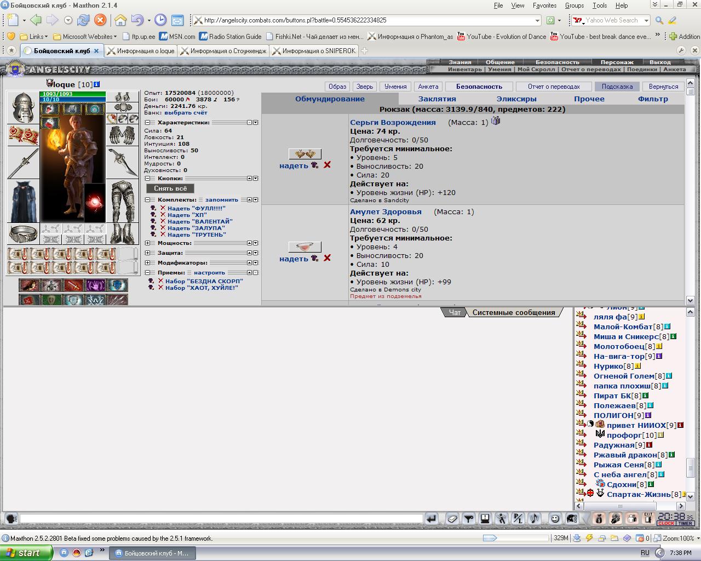
Task: Click the helmet equipment slot
Action: [23, 107]
